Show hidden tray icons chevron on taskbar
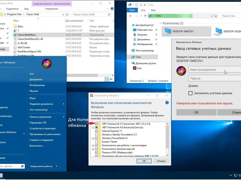Image resolution: width=241 pixels, height=180 pixels. coord(231,175)
